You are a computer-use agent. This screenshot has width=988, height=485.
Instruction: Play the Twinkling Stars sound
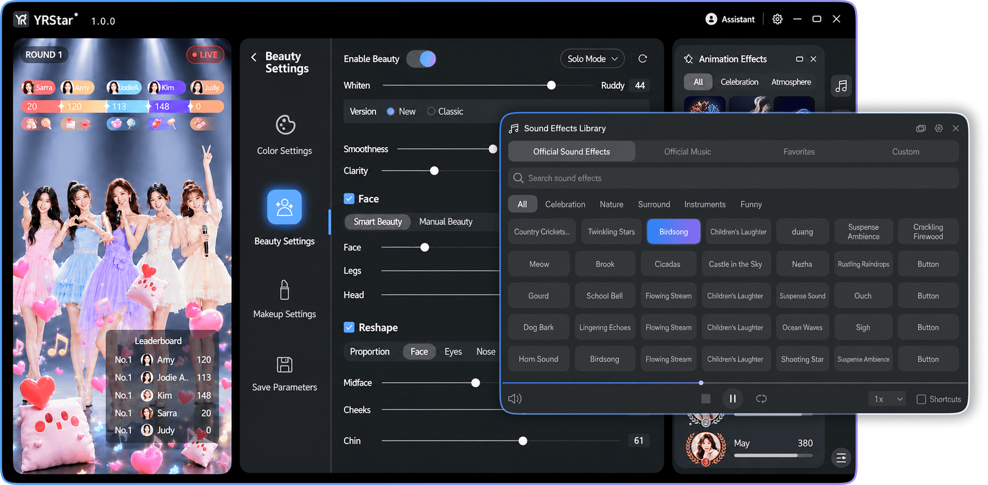pyautogui.click(x=611, y=231)
